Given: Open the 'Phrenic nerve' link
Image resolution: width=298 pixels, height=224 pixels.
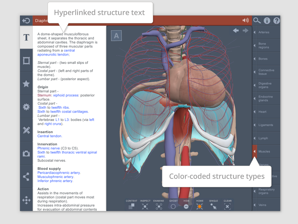Looking at the screenshot, I should tap(49, 148).
